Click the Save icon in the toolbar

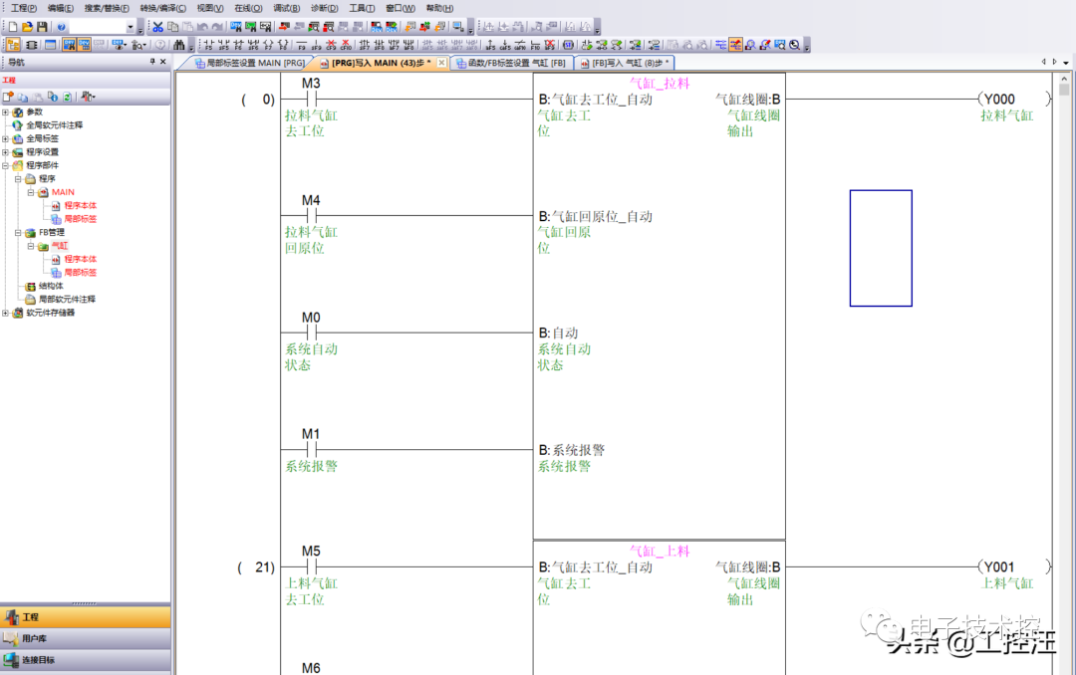[x=43, y=26]
